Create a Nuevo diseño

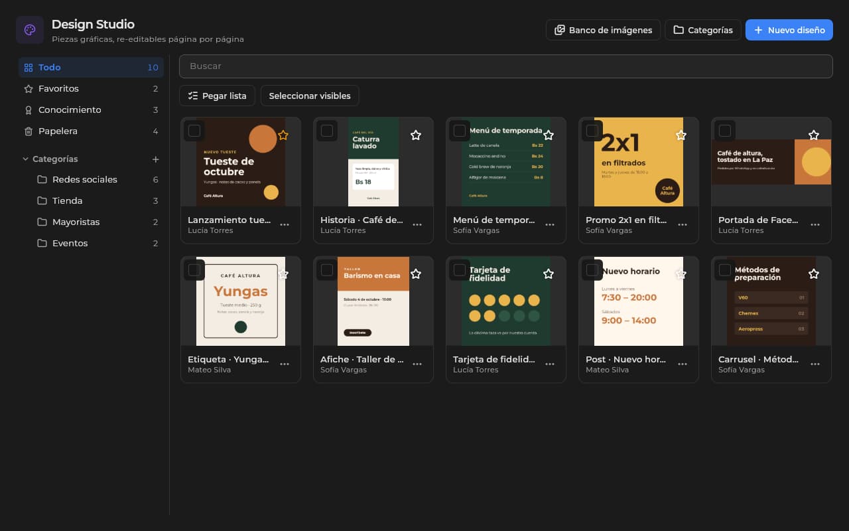tap(789, 30)
